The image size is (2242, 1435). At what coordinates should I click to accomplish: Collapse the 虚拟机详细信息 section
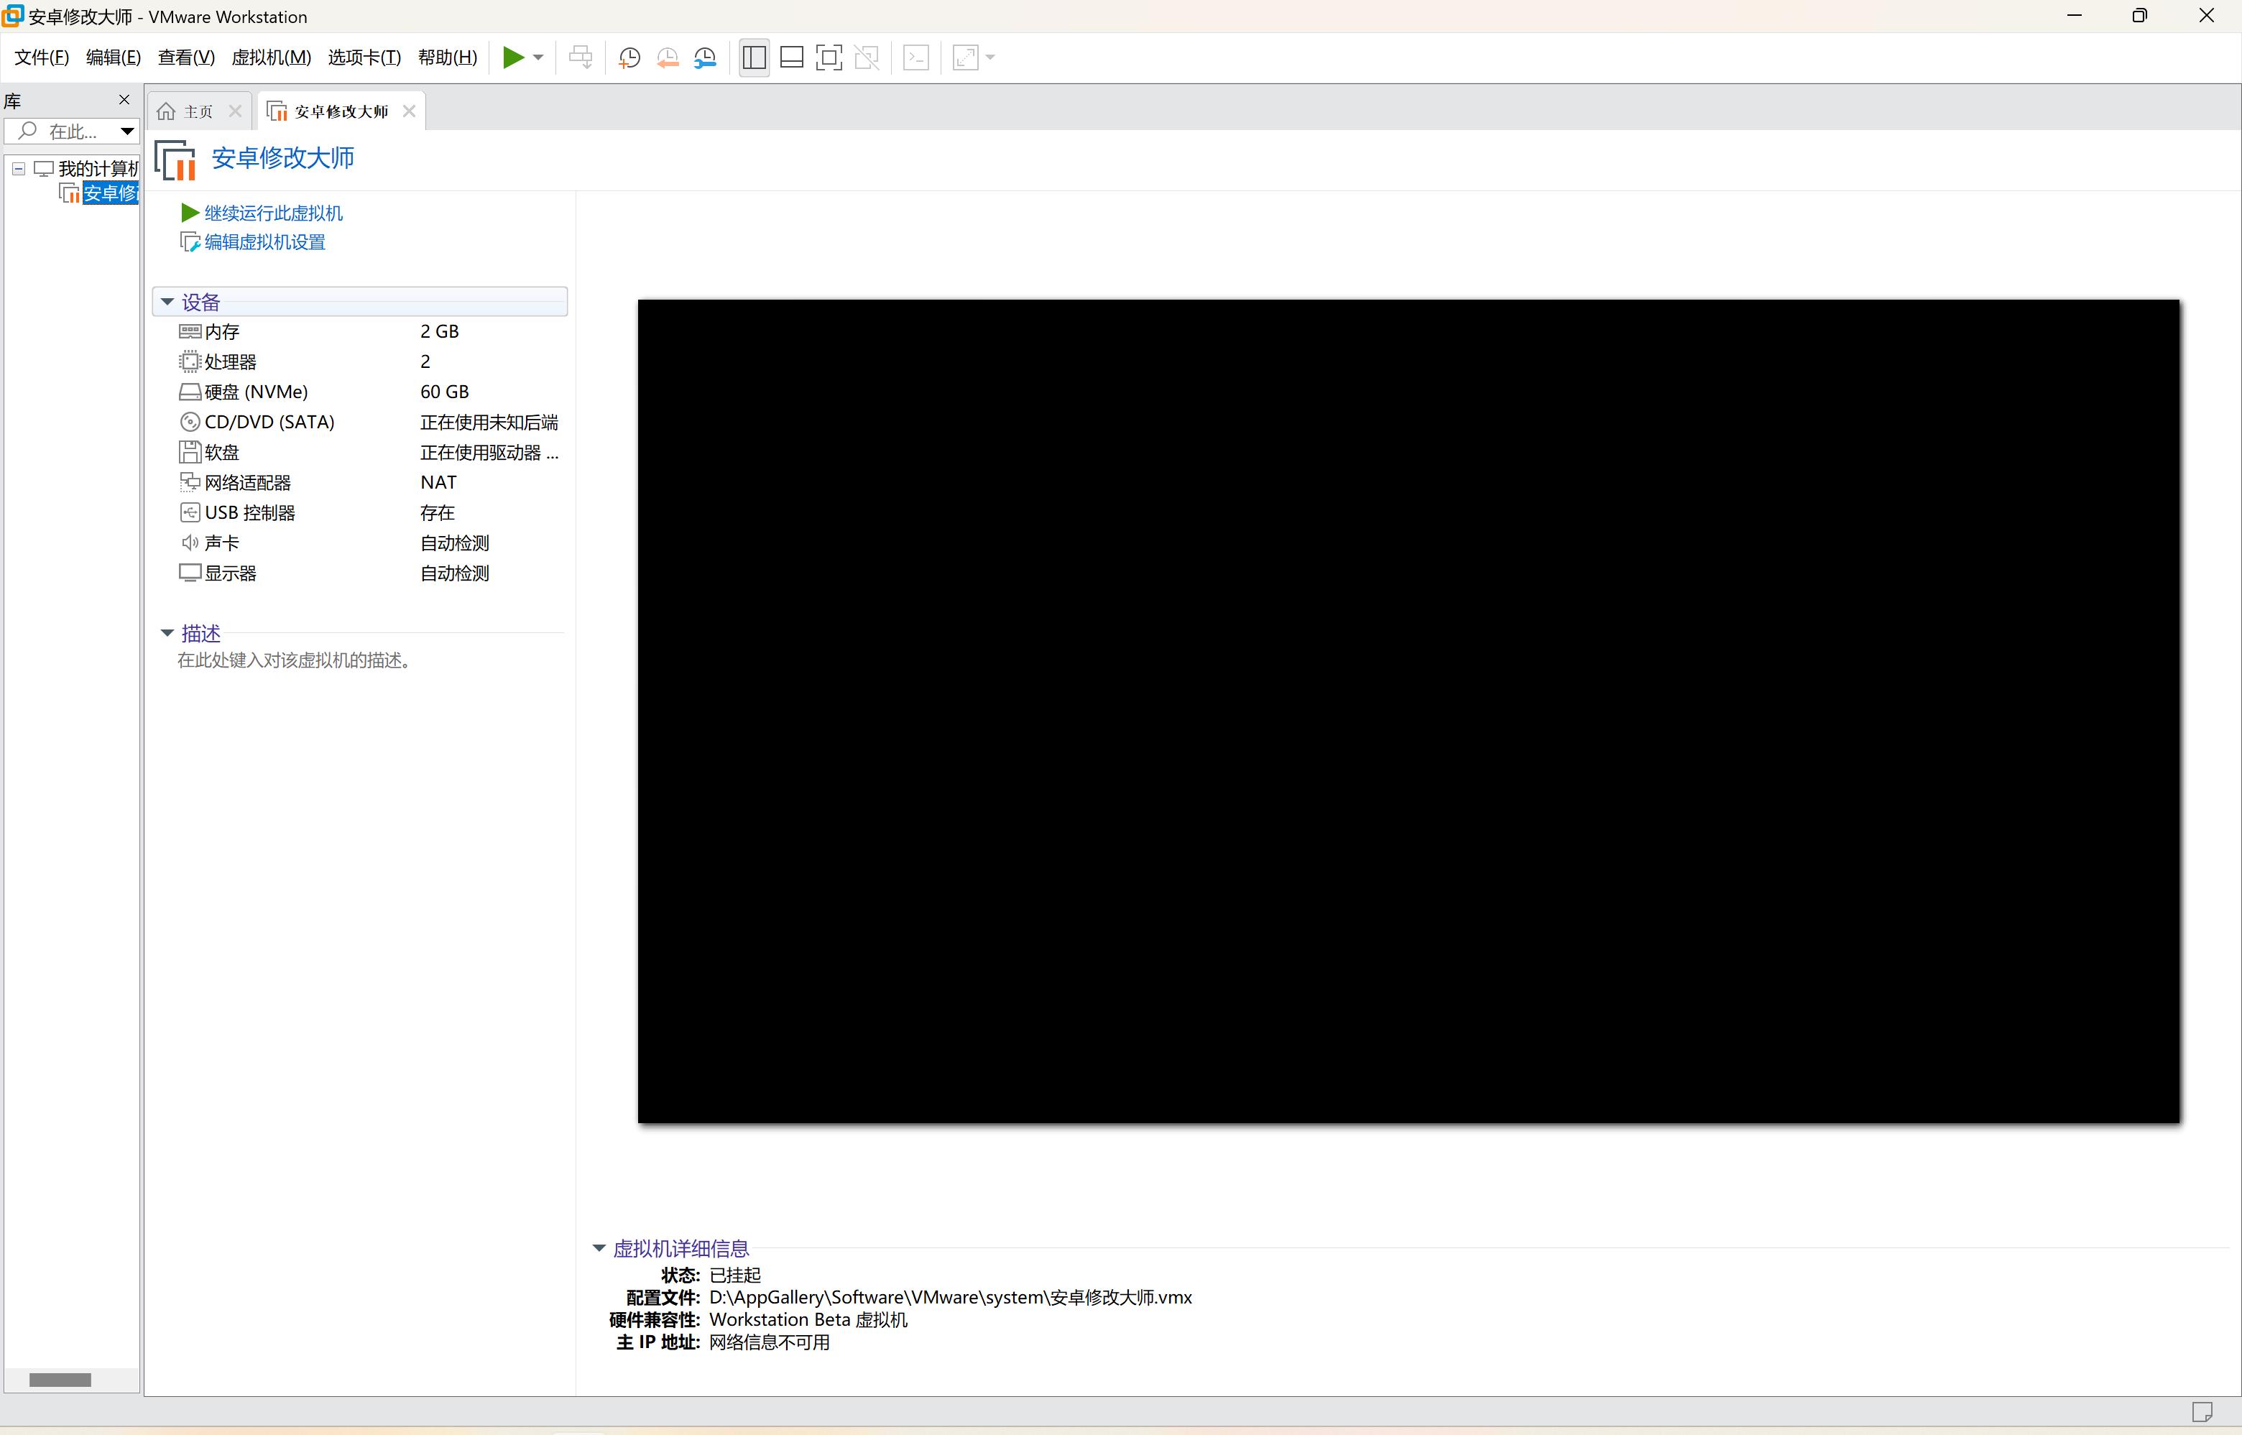coord(599,1247)
